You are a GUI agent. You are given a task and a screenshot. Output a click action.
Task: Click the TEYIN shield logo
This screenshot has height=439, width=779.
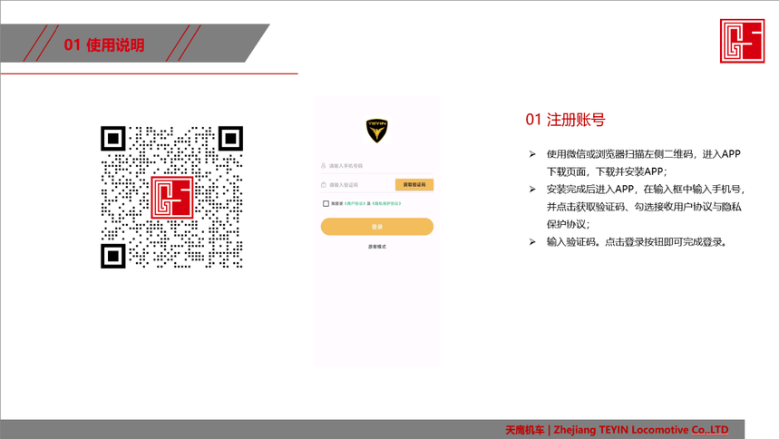[376, 131]
